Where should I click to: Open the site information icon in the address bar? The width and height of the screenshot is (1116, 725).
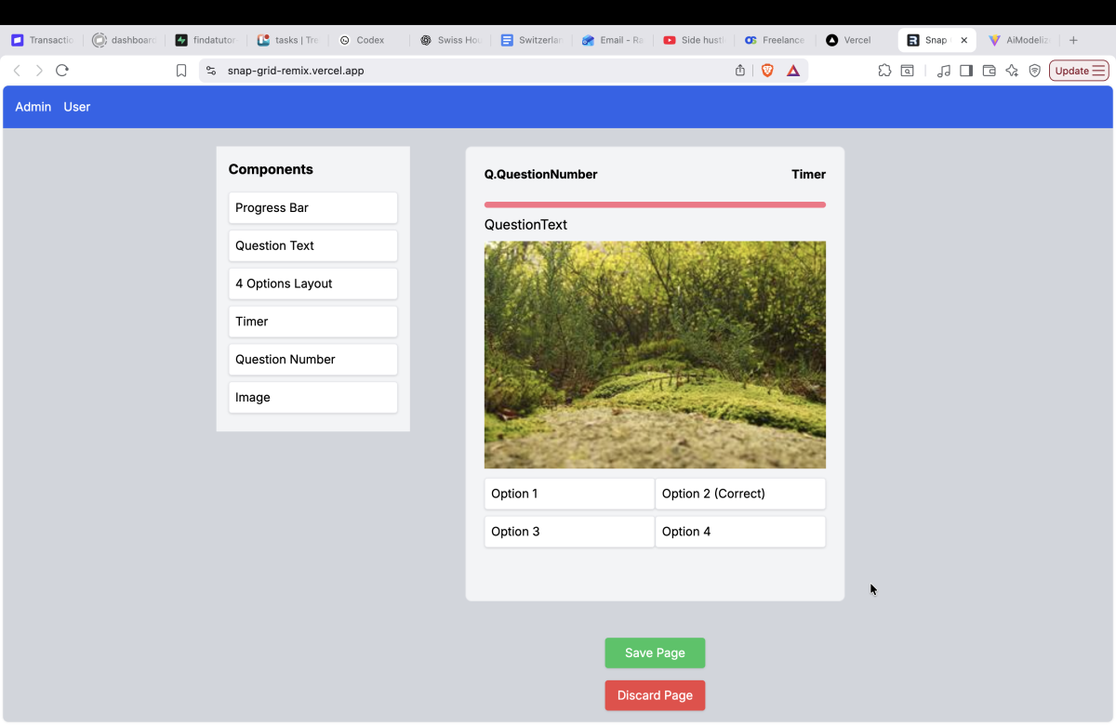[x=211, y=71]
